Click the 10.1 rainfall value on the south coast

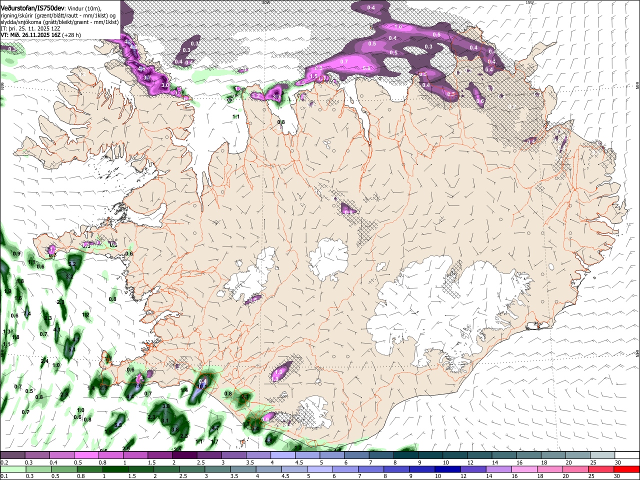click(x=202, y=386)
